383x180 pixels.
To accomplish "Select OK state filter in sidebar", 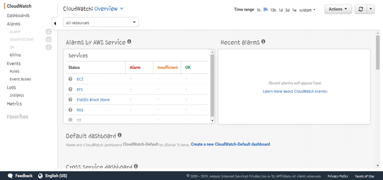I will pos(12,47).
